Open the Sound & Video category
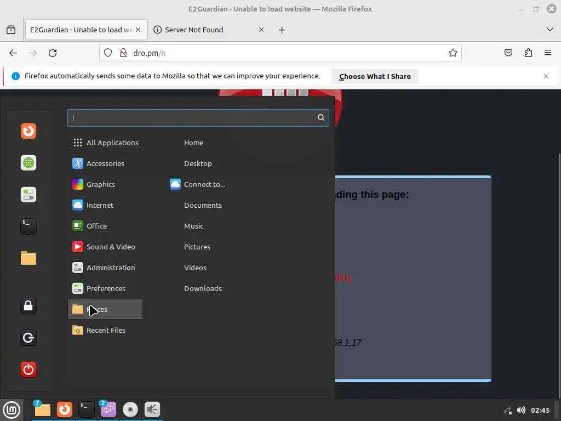Screen dimensions: 561x421 coord(105,247)
